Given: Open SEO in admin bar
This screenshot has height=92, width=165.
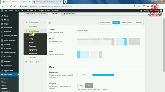Looking at the screenshot, I should [36, 10].
